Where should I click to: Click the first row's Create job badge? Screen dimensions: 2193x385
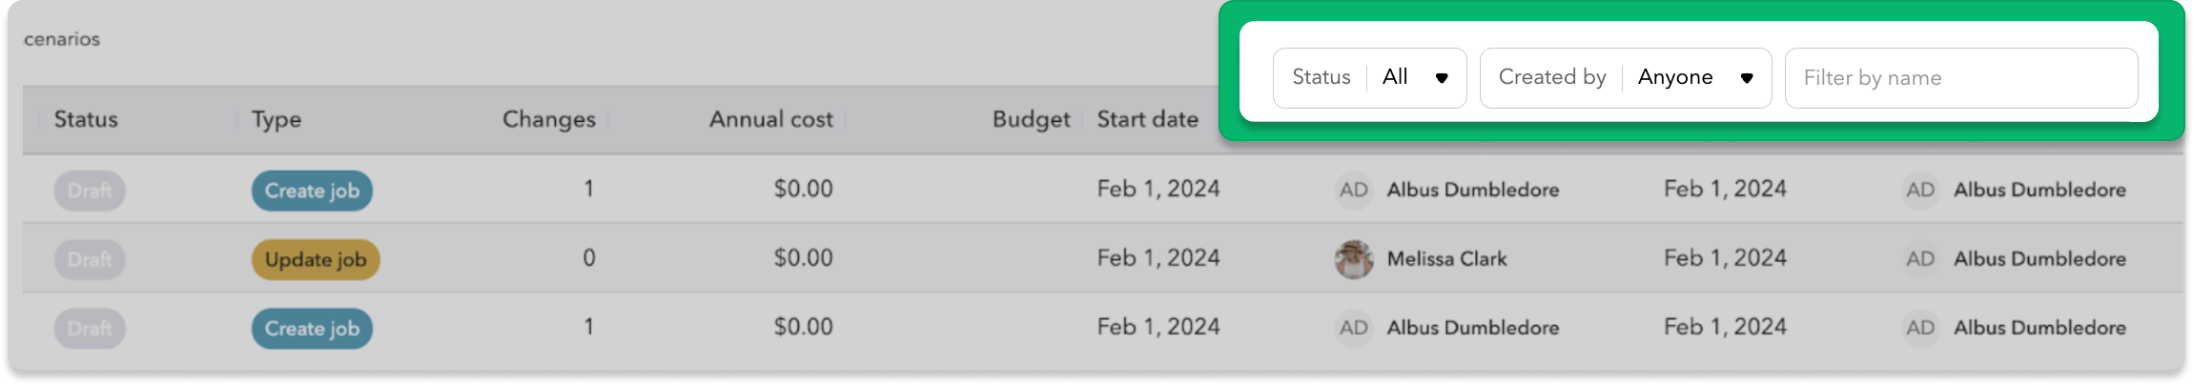(312, 191)
